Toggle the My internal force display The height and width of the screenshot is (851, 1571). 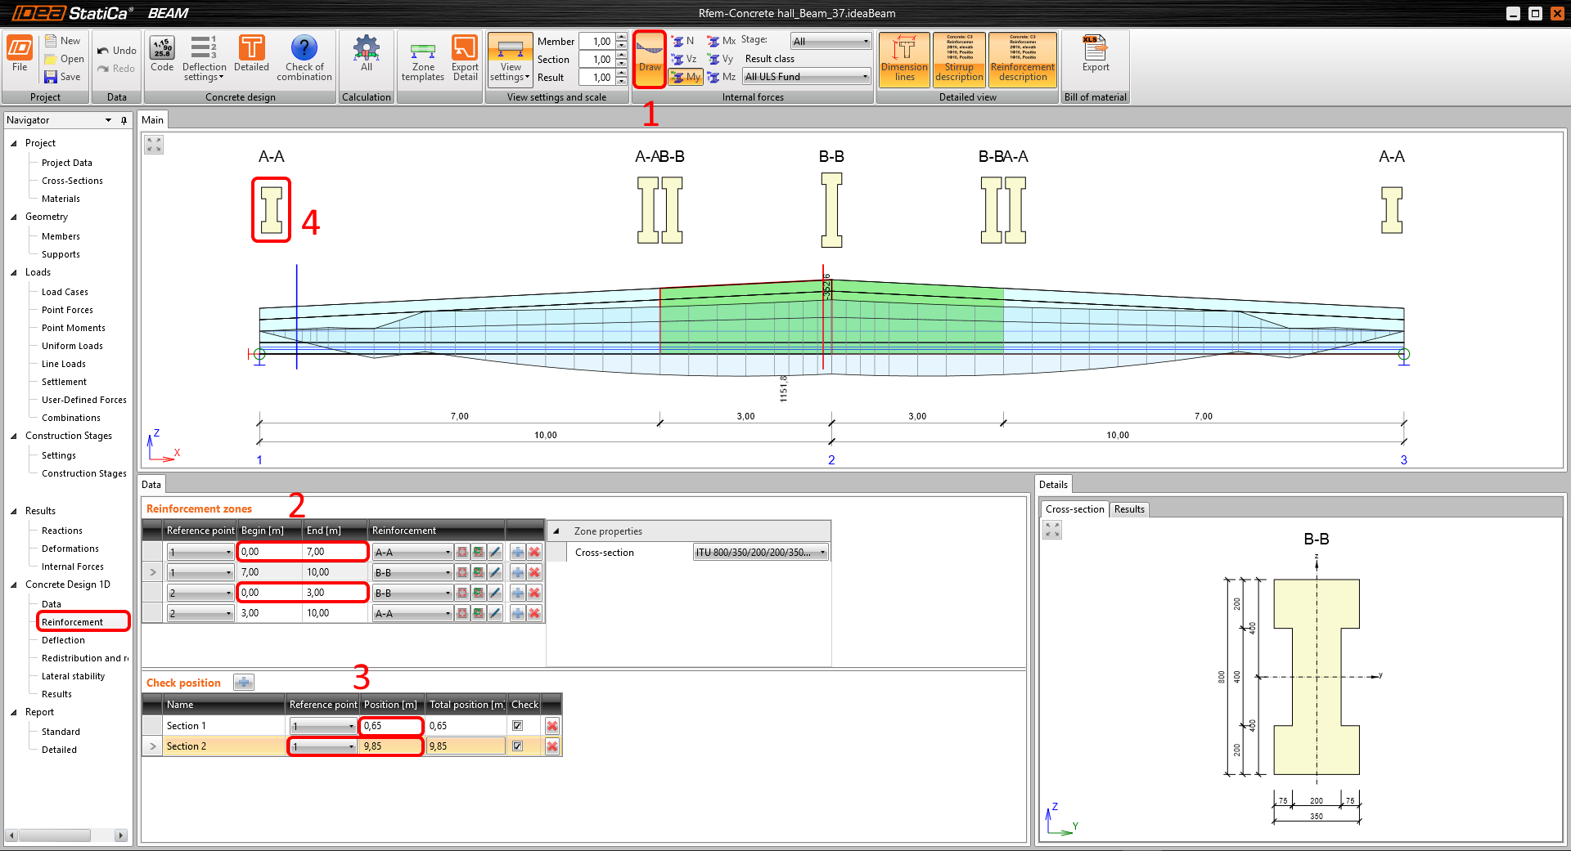pos(686,77)
